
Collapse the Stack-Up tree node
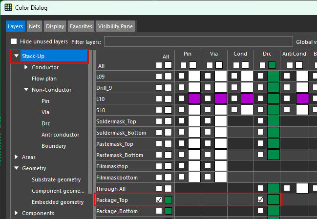17,57
